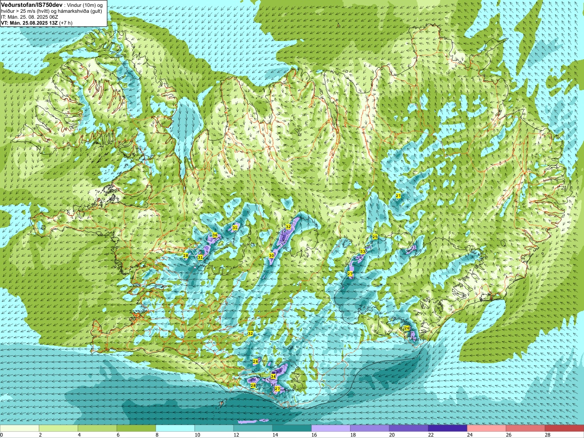Click the legend tick label 20
Screen dimensions: 584x438
[392, 435]
